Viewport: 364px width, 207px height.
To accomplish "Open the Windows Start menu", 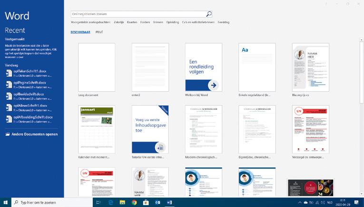I will click(6, 202).
